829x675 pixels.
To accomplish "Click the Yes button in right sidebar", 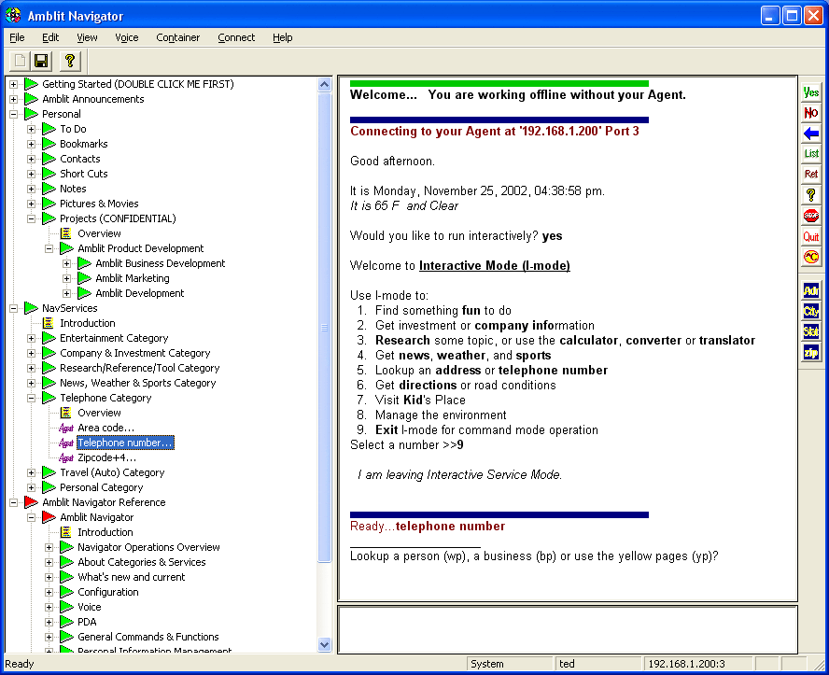I will click(x=811, y=92).
